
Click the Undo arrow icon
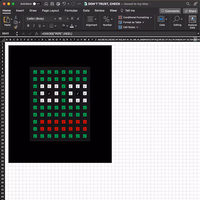tap(64, 4)
